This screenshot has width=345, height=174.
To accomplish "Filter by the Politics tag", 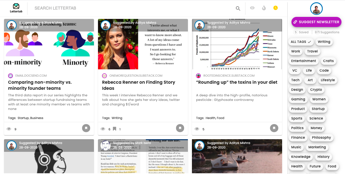I will 297,128.
